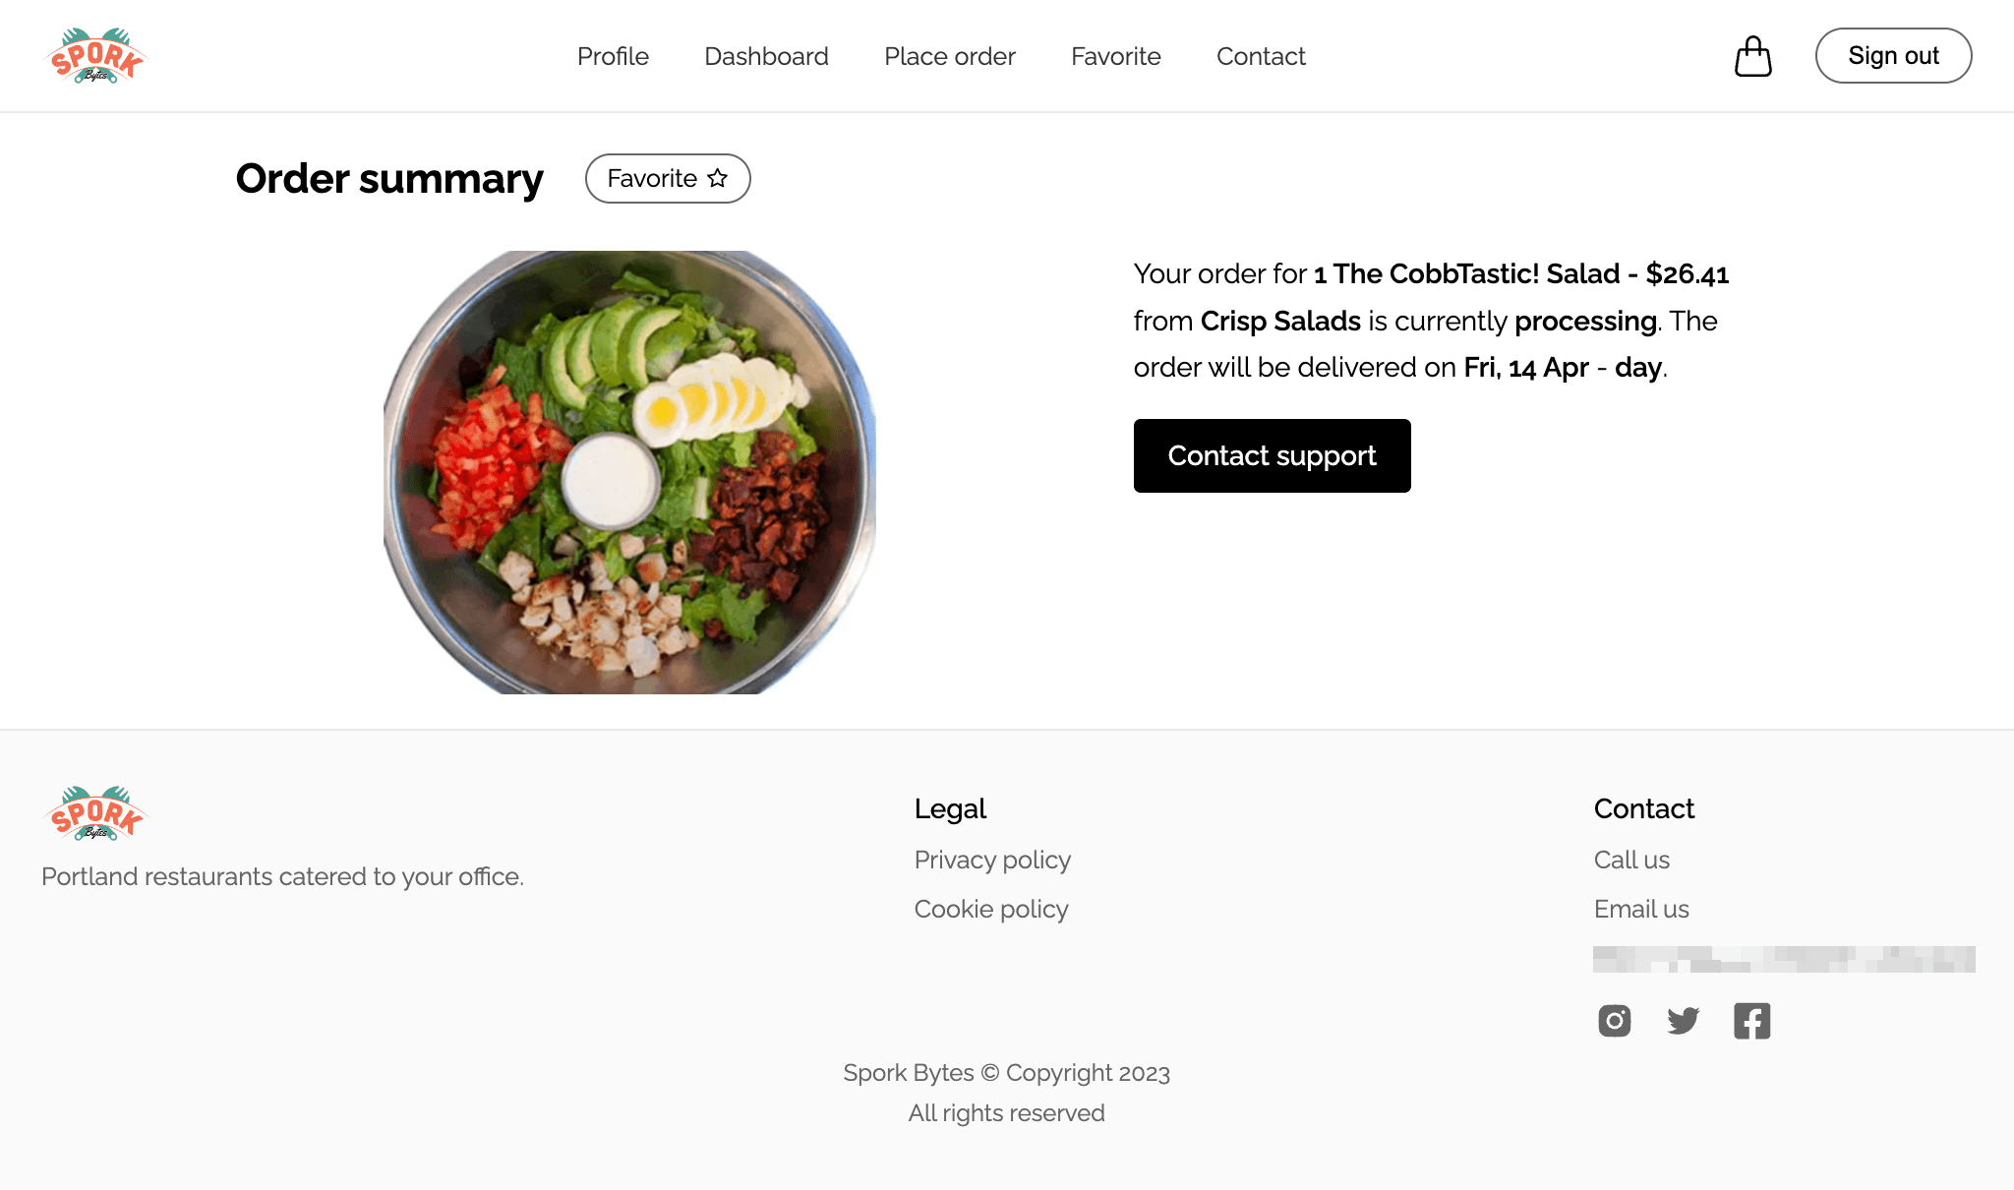Click the Call us contact link

(1631, 859)
